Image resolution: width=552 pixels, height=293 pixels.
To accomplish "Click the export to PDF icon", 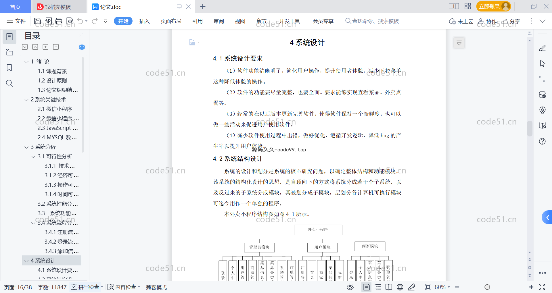I will [x=48, y=21].
